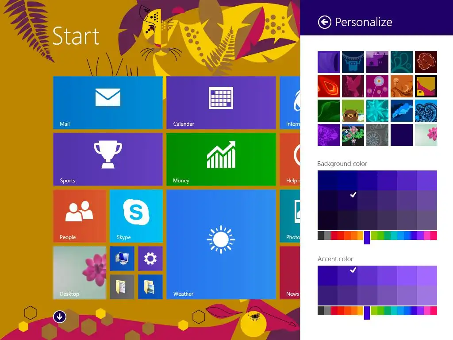Choose the purple fish pattern background
The image size is (453, 340).
(329, 135)
